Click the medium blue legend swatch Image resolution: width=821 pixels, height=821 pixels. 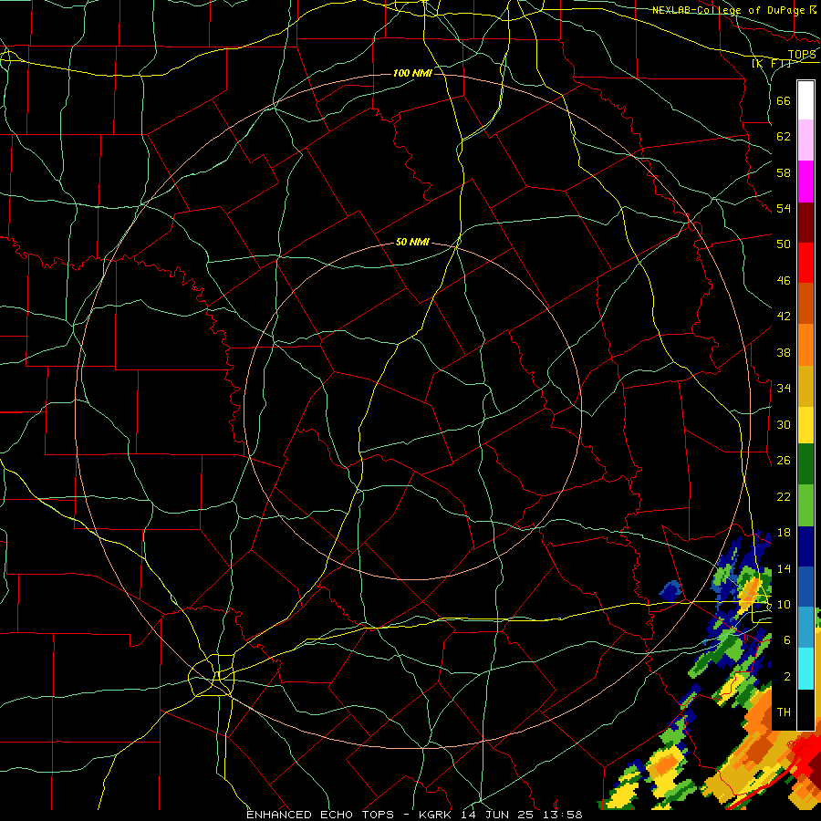coord(805,587)
